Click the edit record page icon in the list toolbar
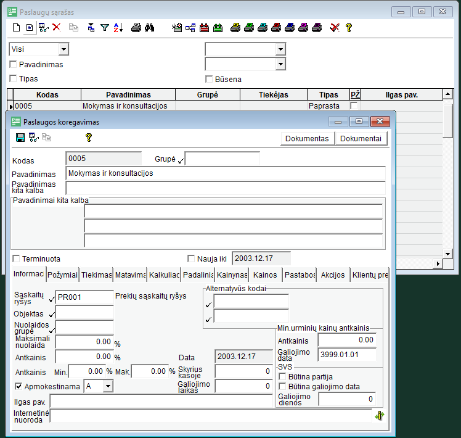The height and width of the screenshot is (438, 461). click(30, 28)
